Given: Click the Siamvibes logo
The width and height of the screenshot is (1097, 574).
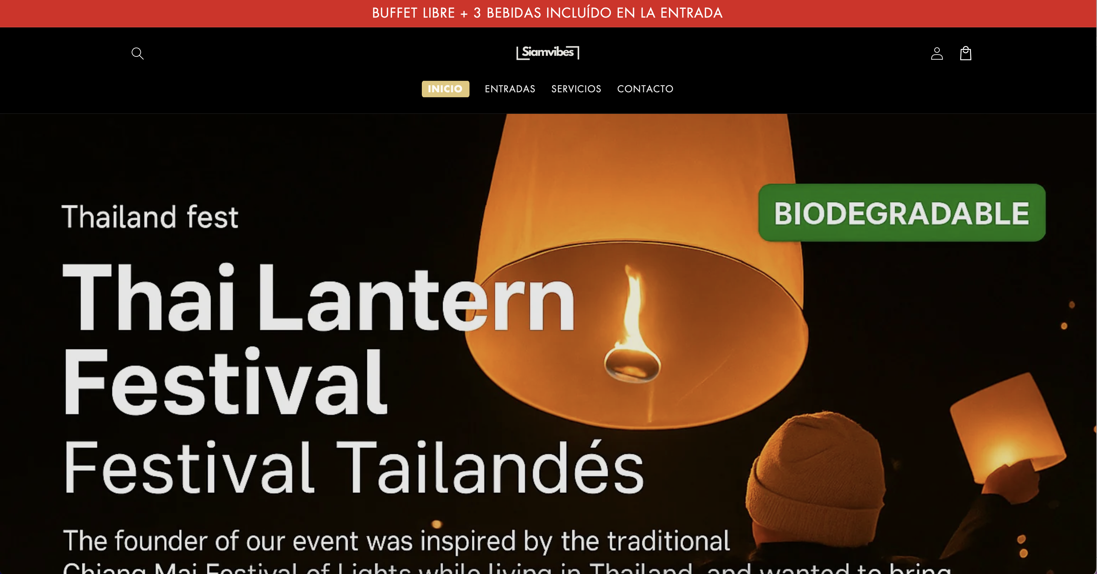Looking at the screenshot, I should click(548, 52).
